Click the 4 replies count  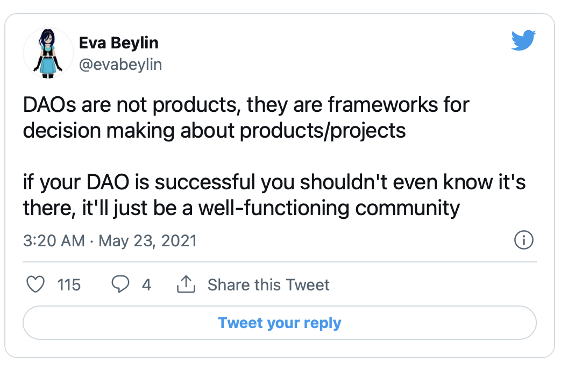146,284
